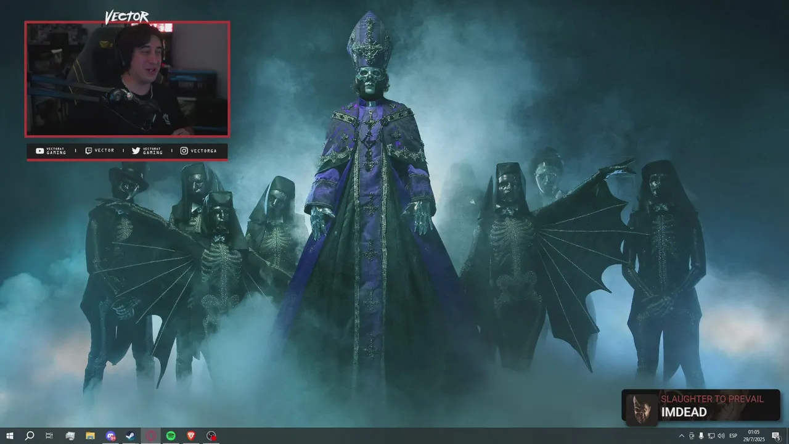Click the webcam overlay feed
The width and height of the screenshot is (789, 444).
click(x=127, y=79)
